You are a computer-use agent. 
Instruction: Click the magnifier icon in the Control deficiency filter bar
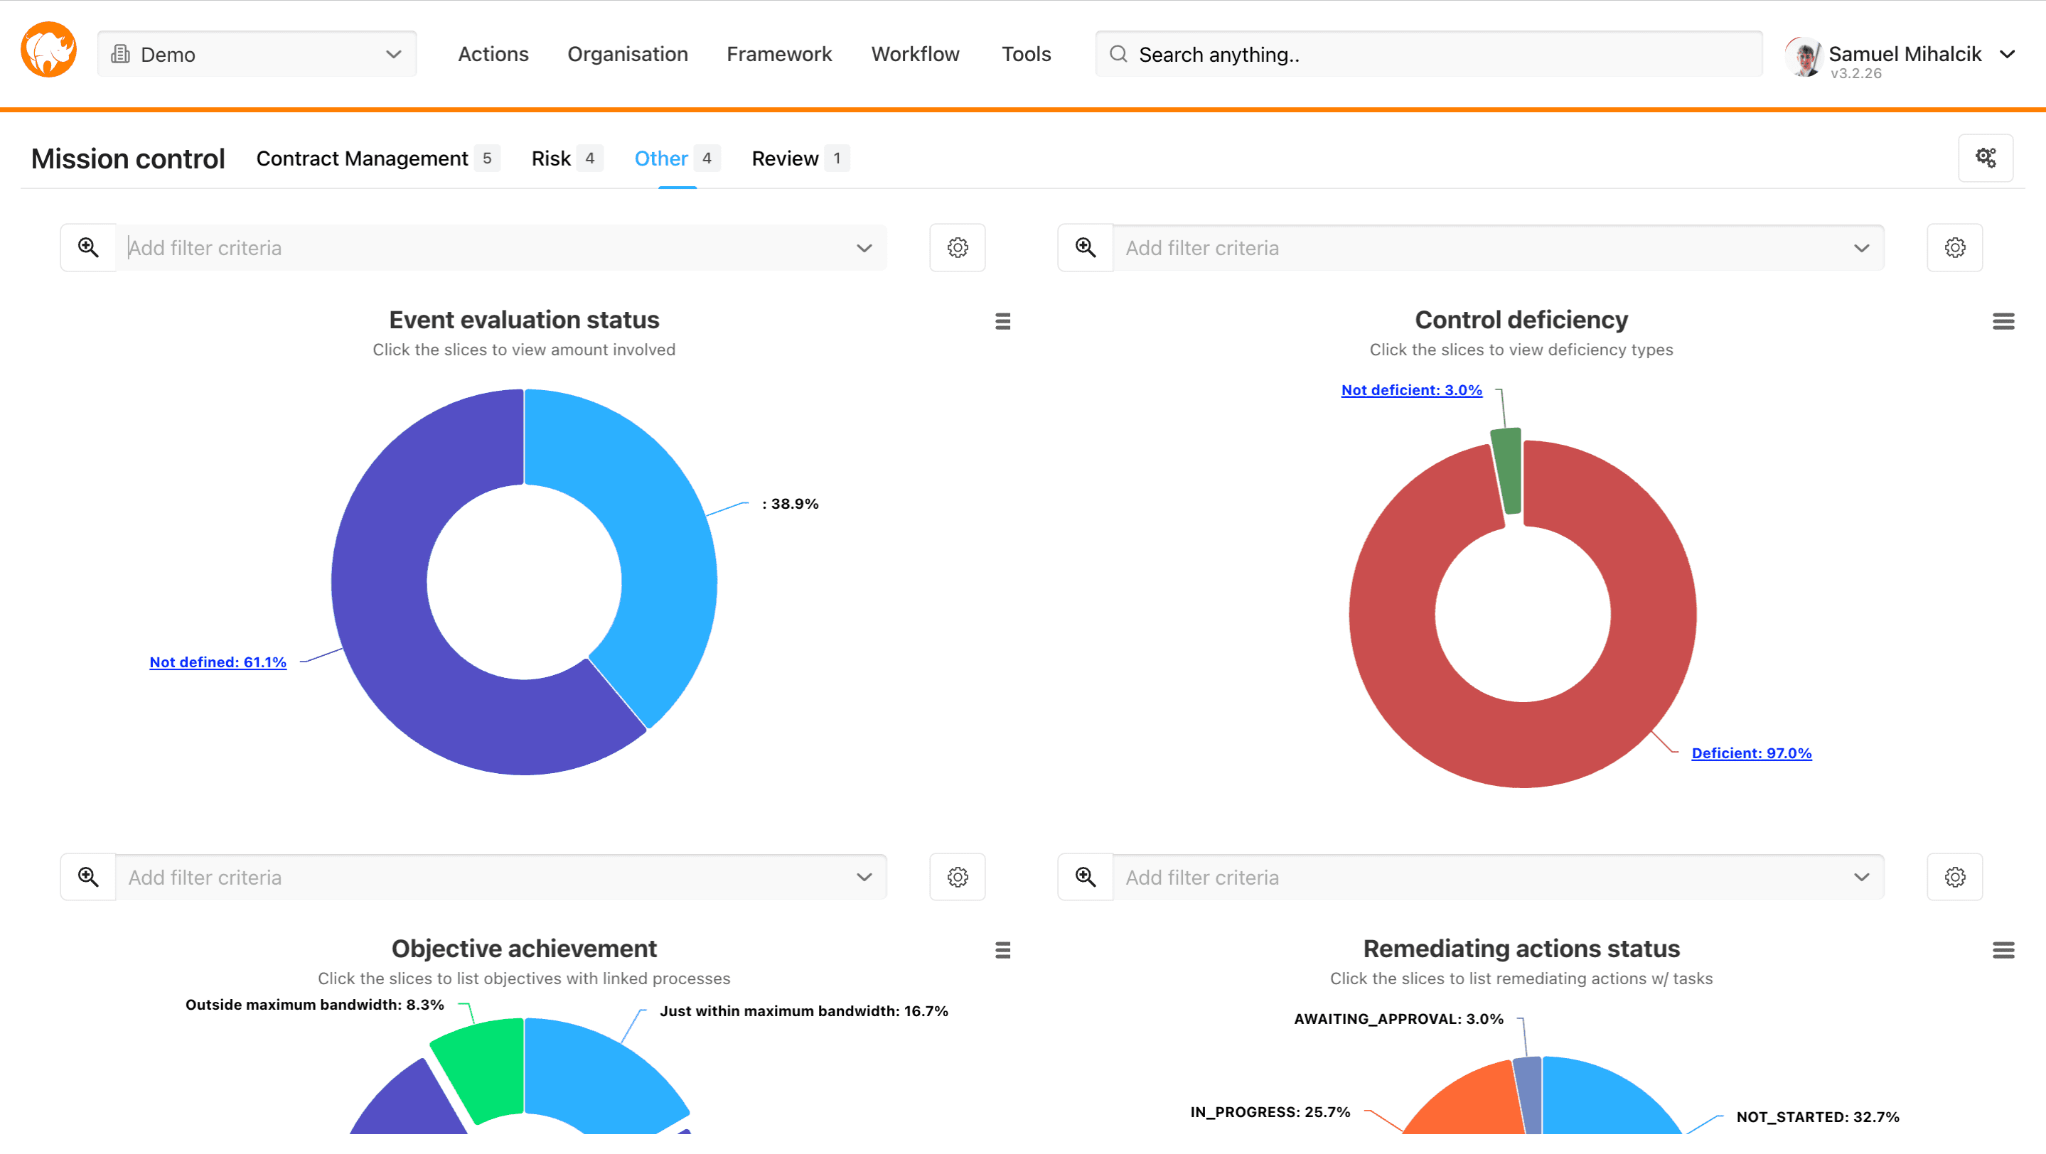click(x=1084, y=247)
